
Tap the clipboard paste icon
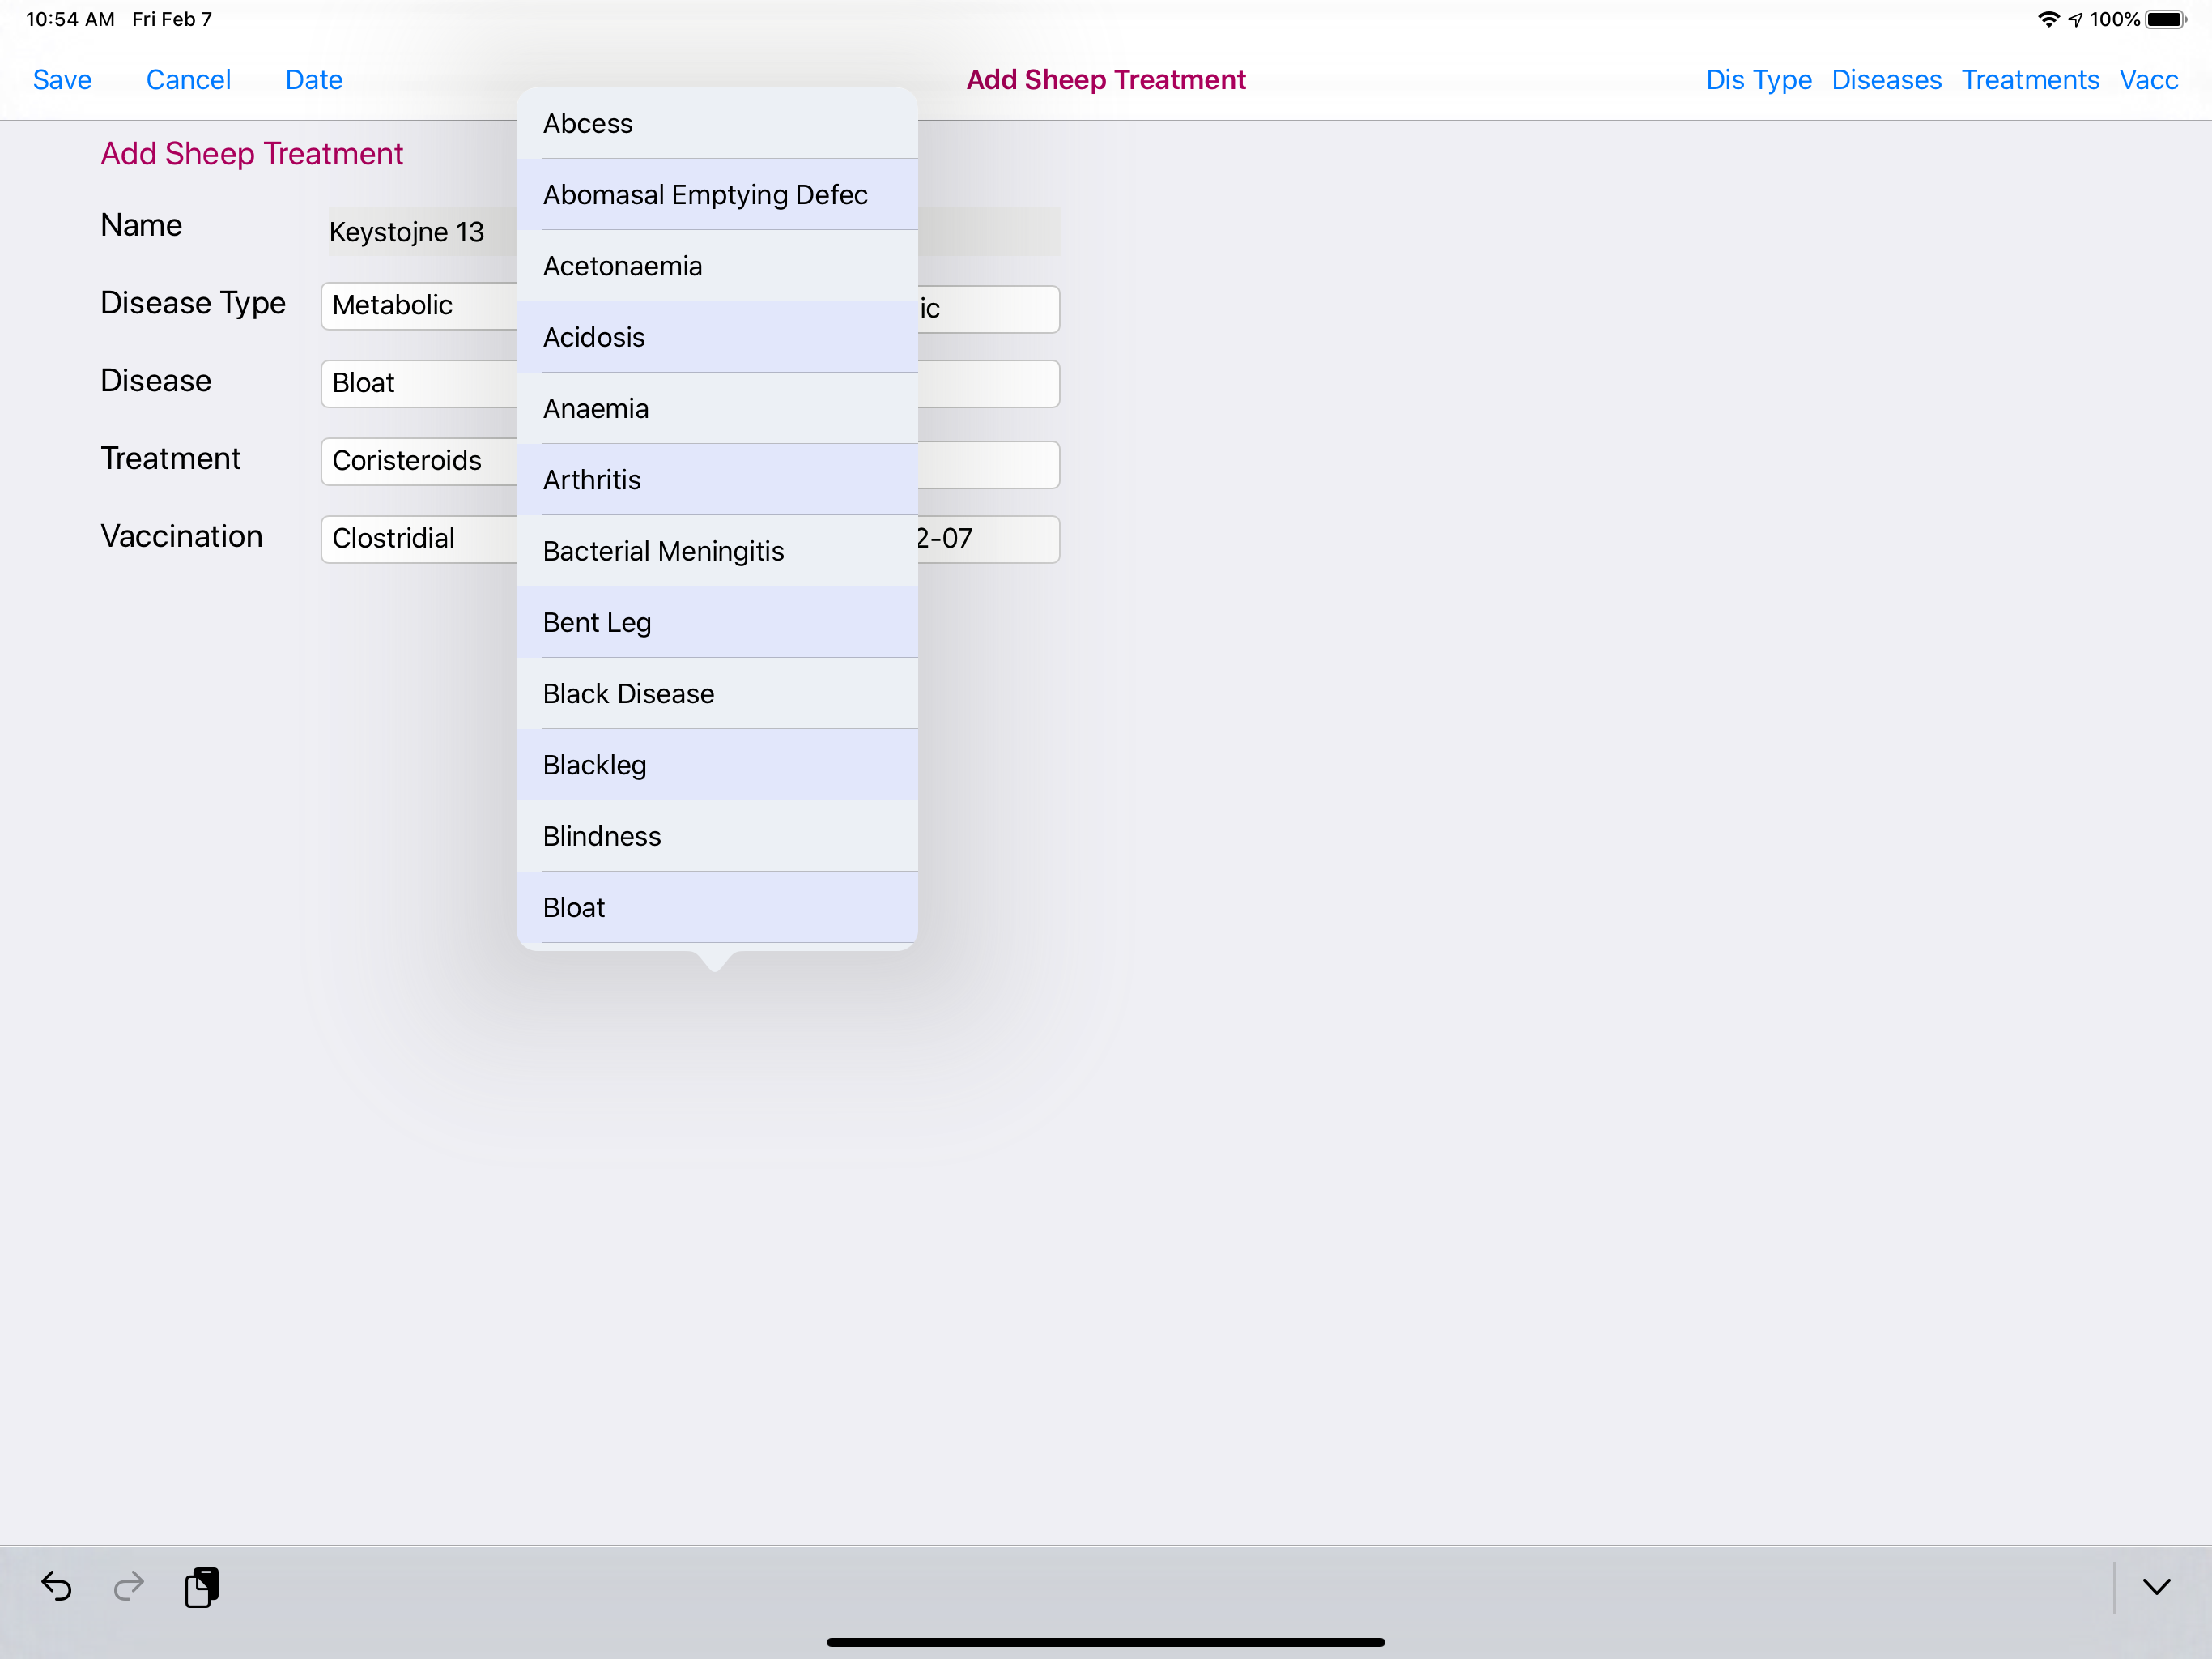(x=201, y=1586)
